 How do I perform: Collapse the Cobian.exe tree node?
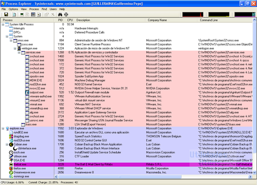(7, 144)
